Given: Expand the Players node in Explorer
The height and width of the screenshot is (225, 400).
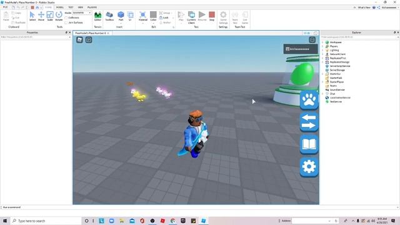Looking at the screenshot, I should pos(322,46).
